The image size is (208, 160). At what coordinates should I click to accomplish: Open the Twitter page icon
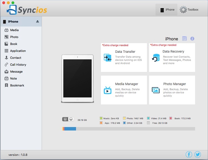click(x=197, y=154)
